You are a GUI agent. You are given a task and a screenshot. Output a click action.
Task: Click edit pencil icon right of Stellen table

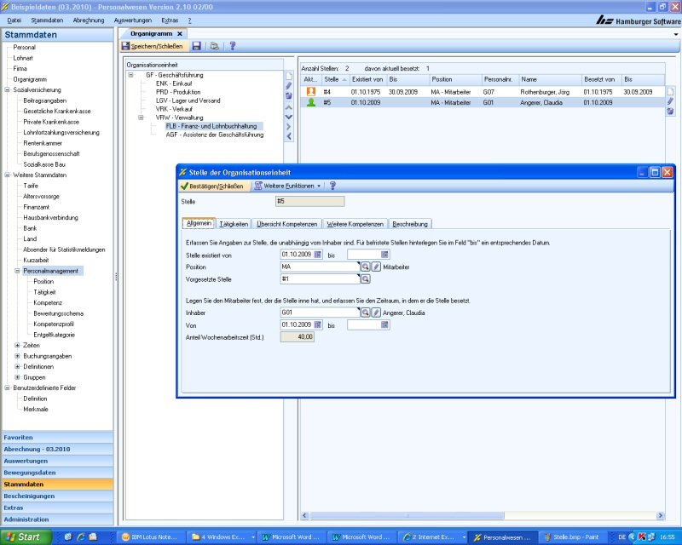670,101
